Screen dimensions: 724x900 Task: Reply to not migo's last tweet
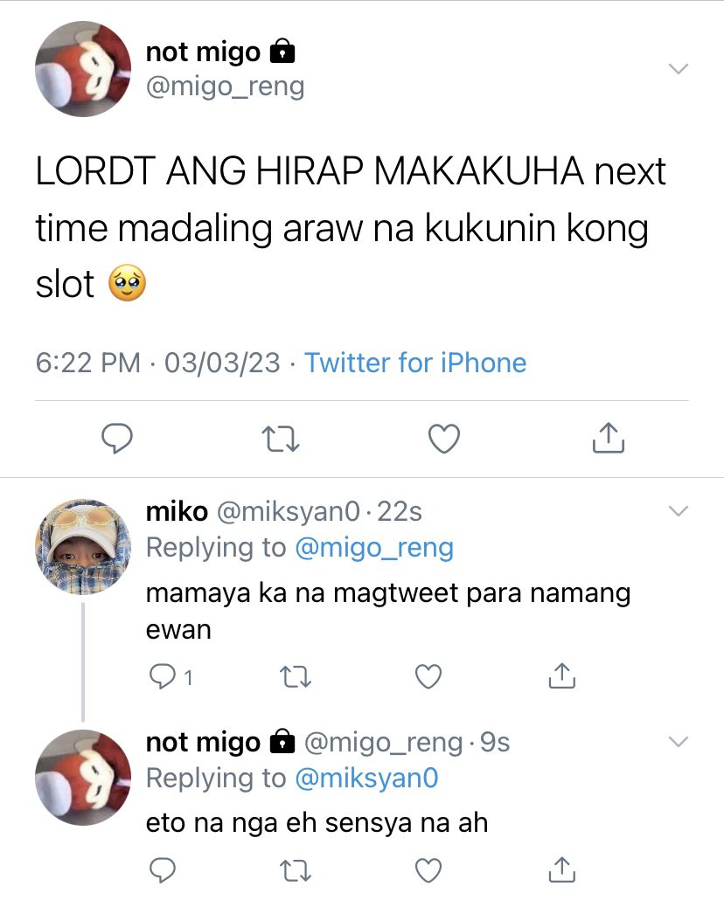pyautogui.click(x=163, y=870)
